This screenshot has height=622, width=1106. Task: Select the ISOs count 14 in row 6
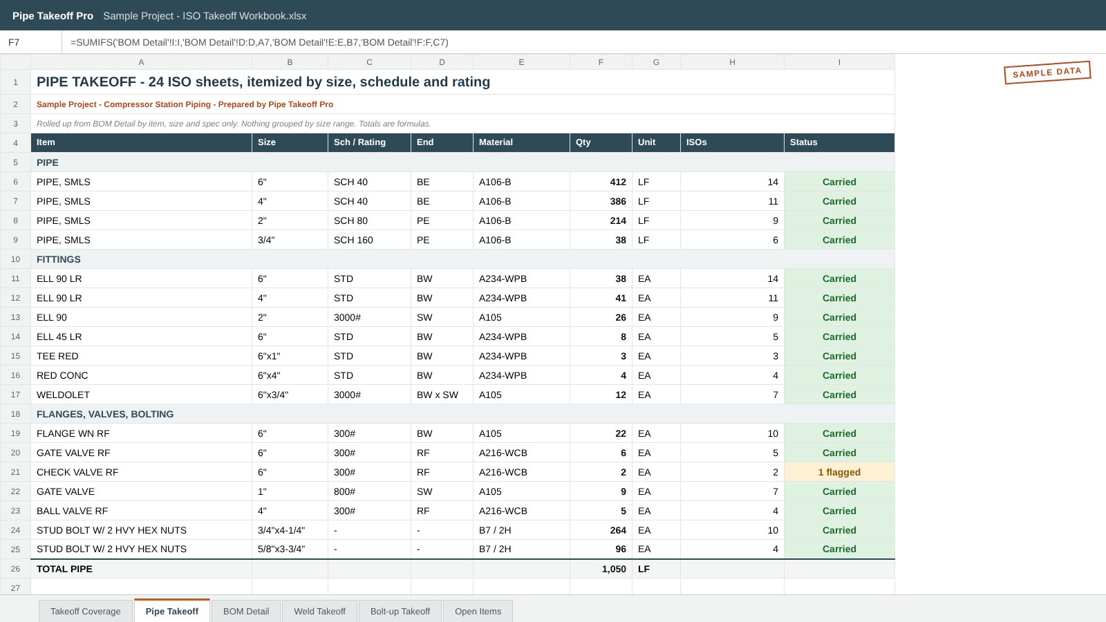733,182
